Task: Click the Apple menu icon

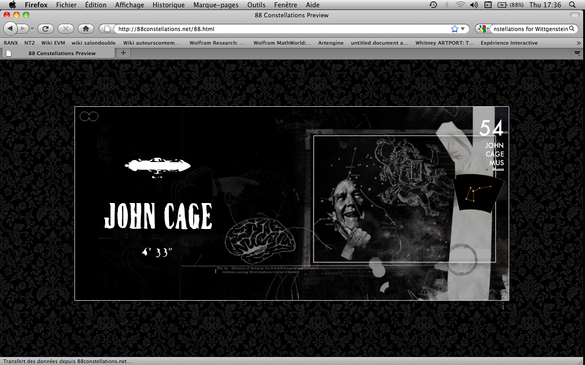Action: (12, 5)
